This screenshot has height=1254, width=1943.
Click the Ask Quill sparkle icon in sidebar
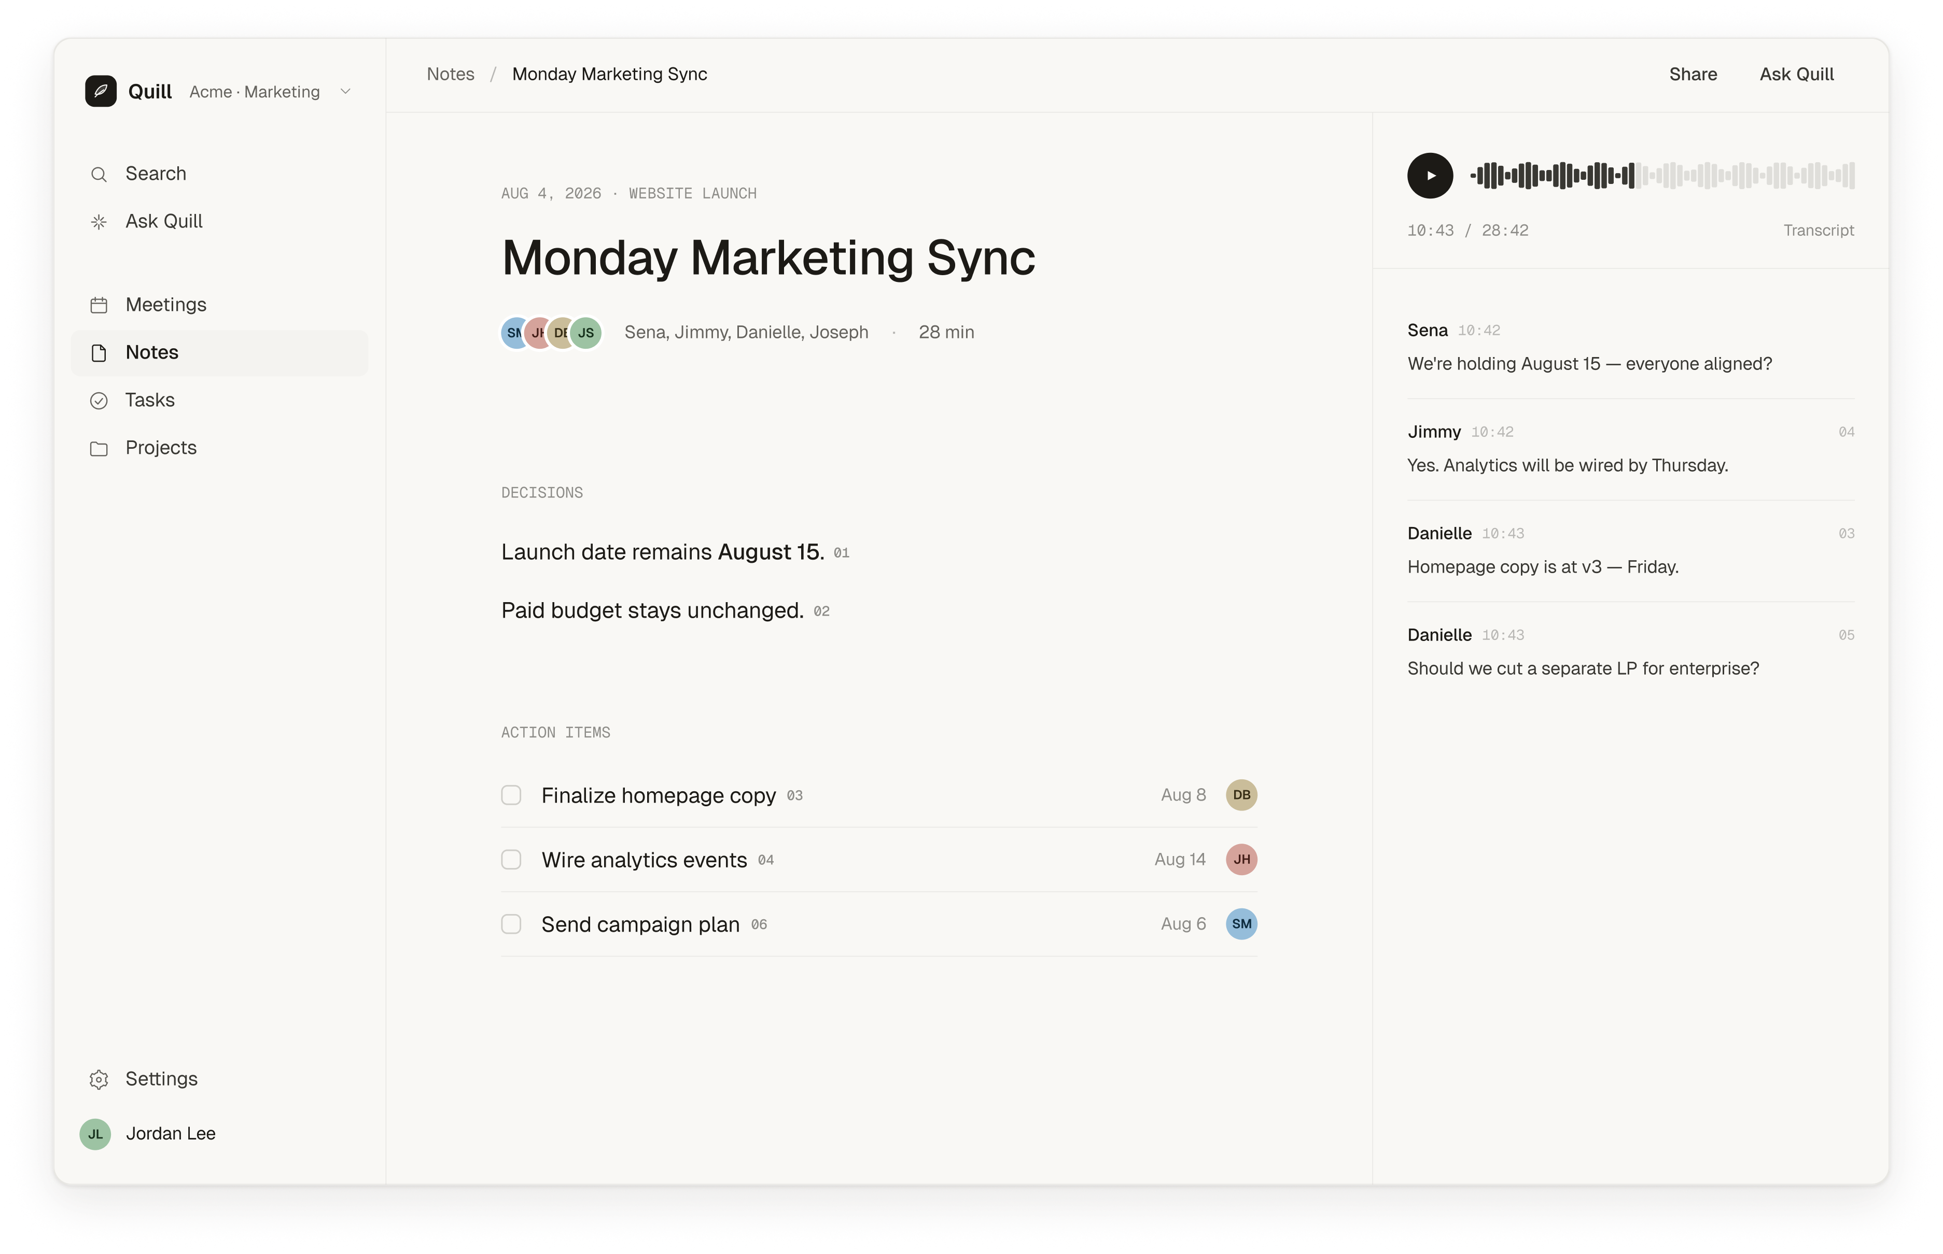pos(99,221)
